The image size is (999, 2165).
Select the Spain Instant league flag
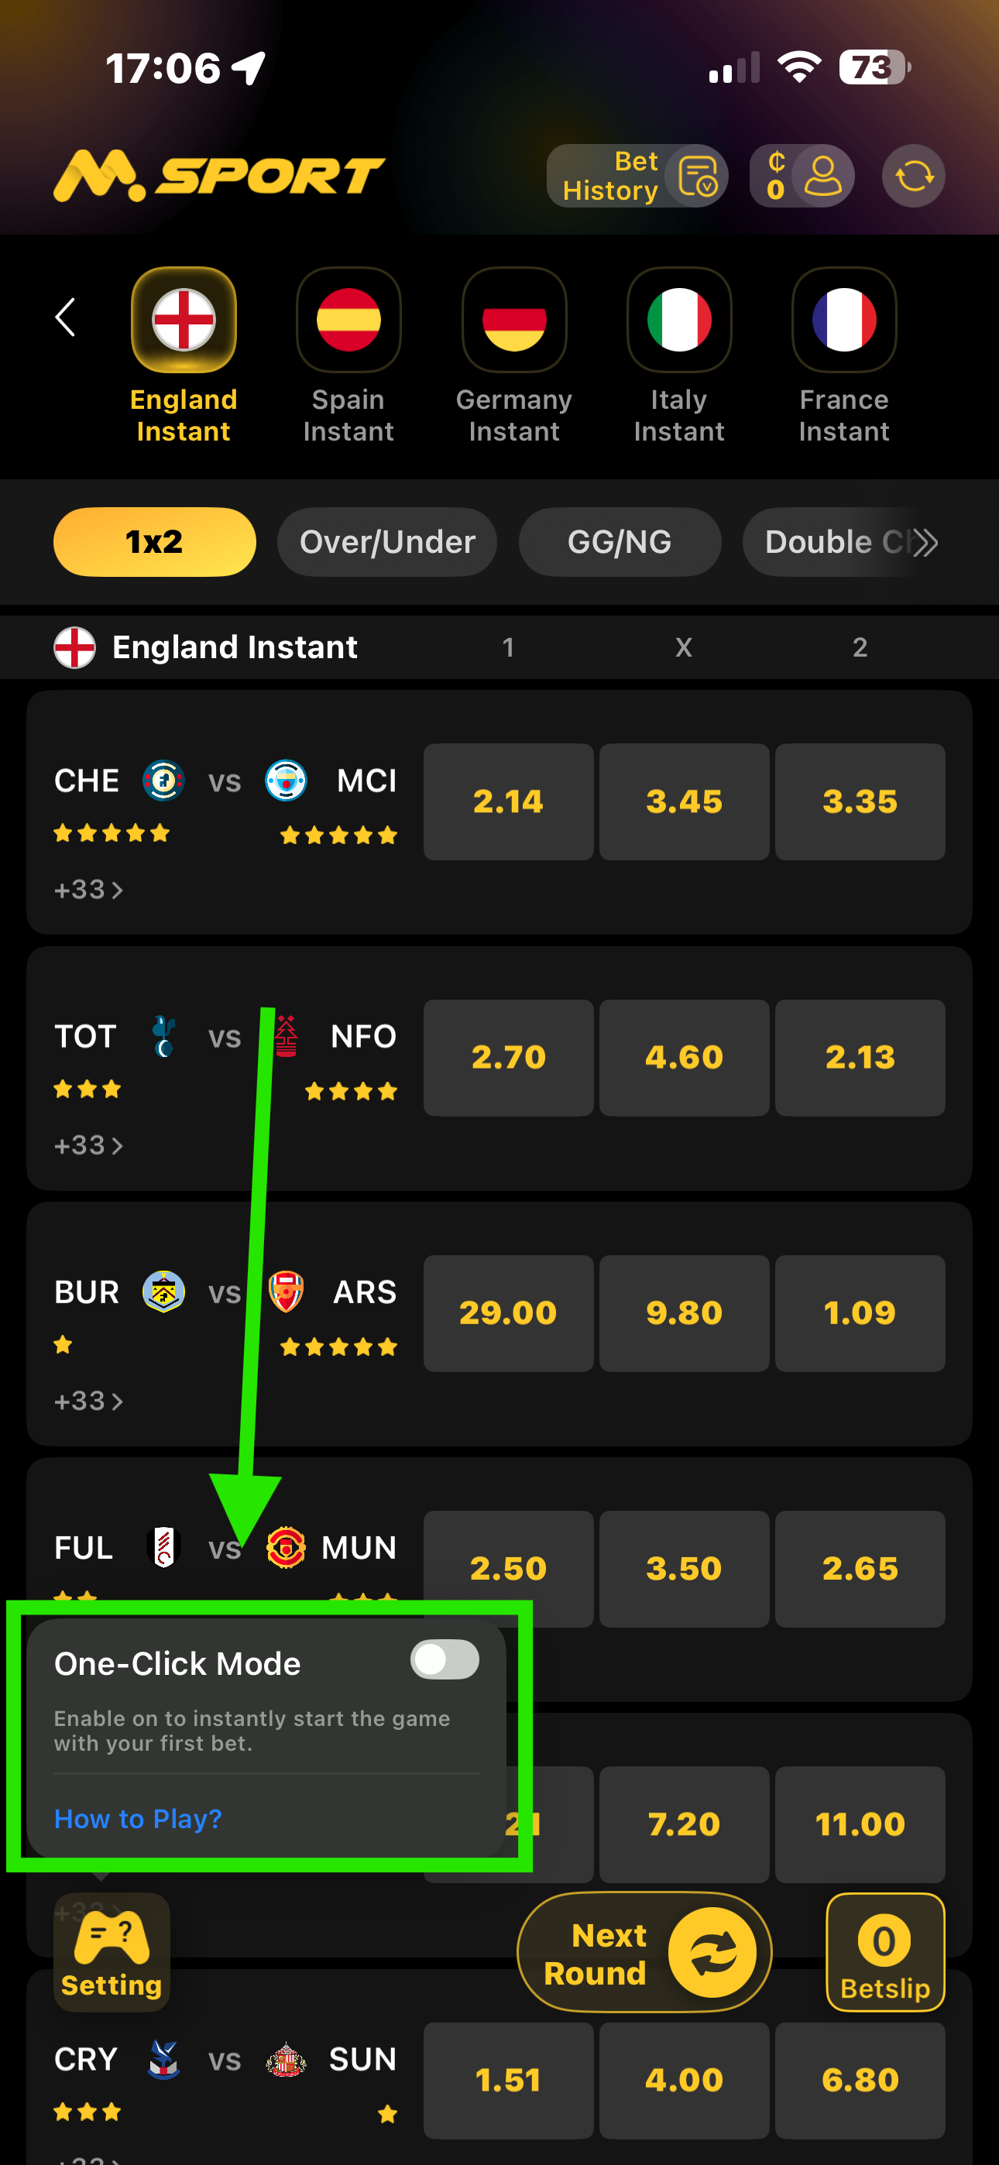click(x=348, y=321)
